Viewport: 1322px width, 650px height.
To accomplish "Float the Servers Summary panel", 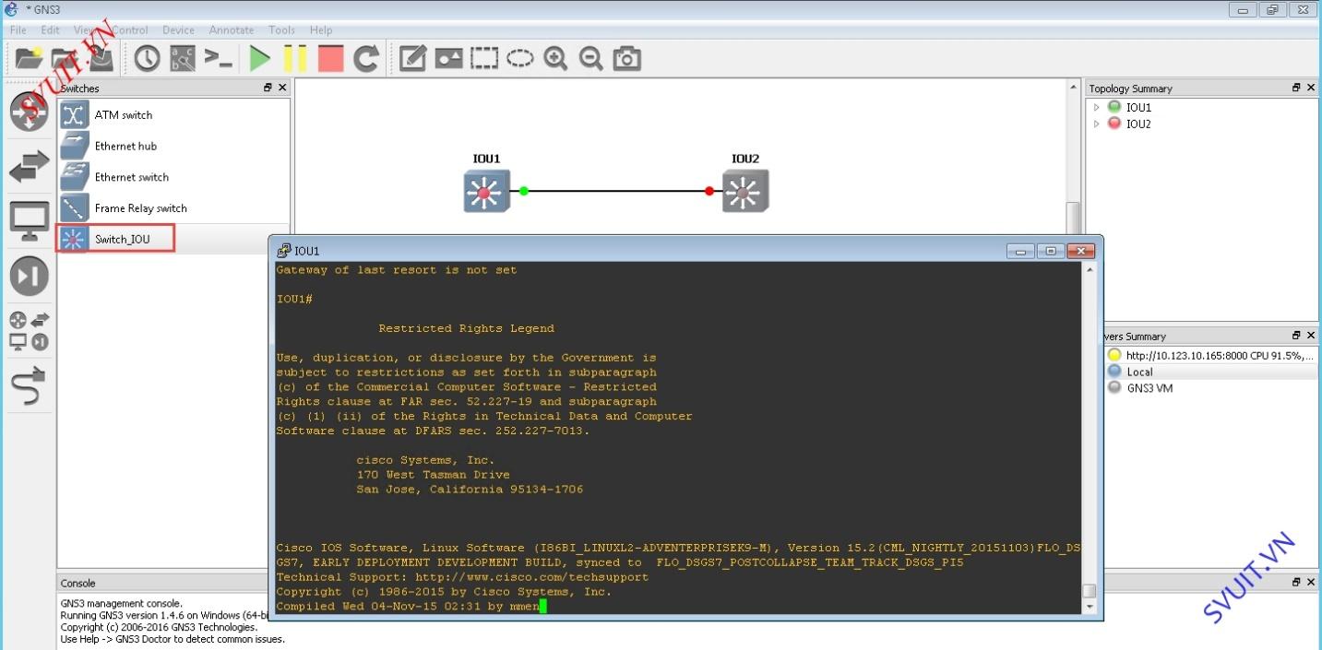I will tap(1296, 336).
